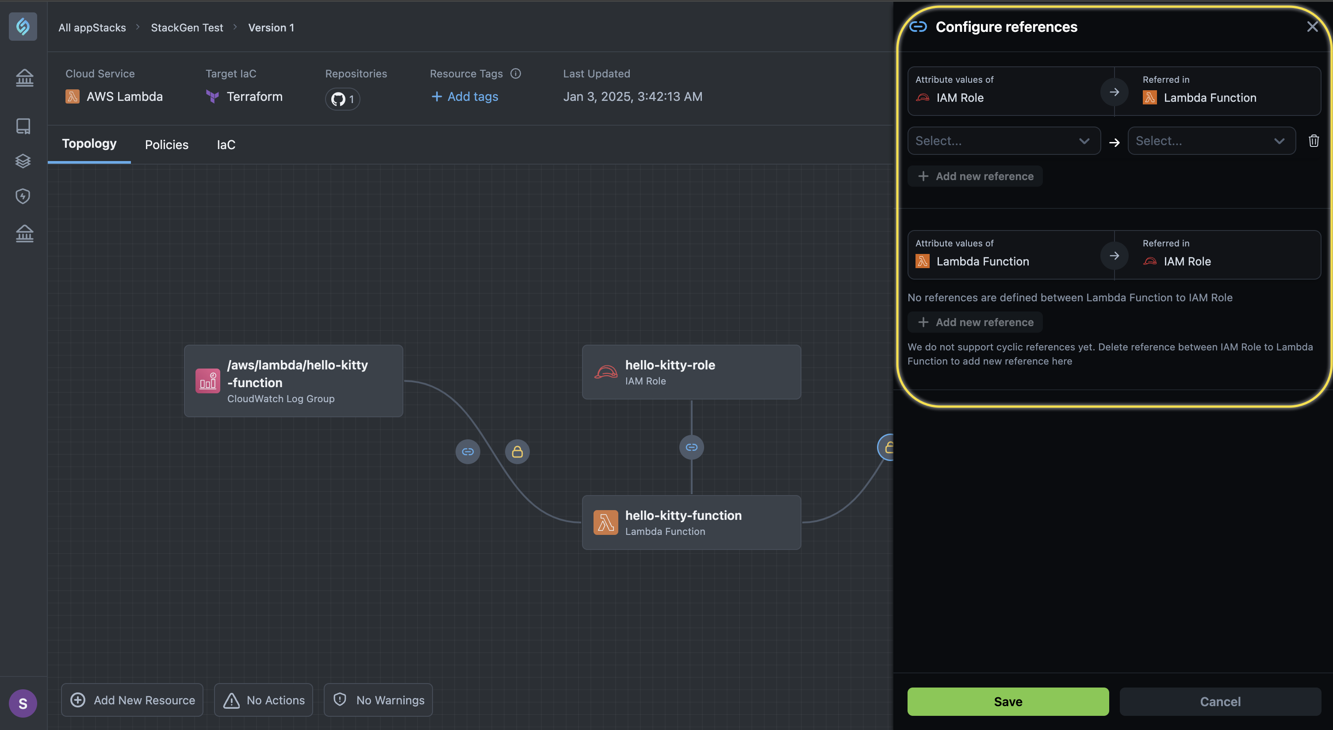
Task: Open the No Warnings indicator
Action: pyautogui.click(x=378, y=700)
